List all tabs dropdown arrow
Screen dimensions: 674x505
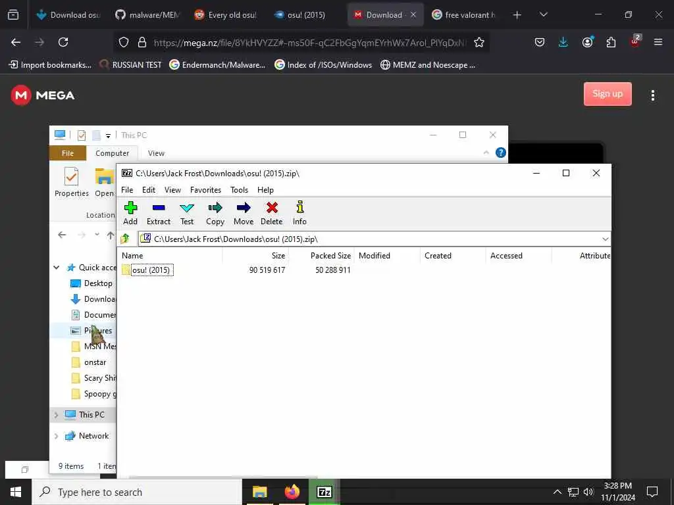tap(543, 15)
